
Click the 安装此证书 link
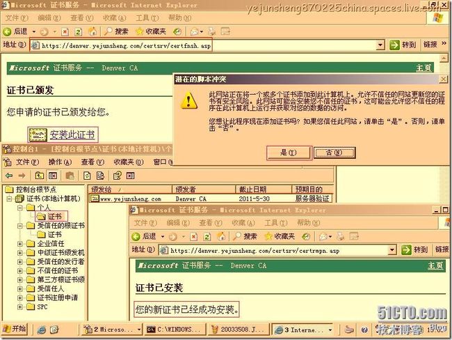coord(72,134)
